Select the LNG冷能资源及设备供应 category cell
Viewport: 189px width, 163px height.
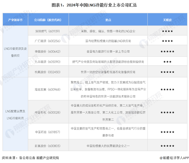pos(15,51)
